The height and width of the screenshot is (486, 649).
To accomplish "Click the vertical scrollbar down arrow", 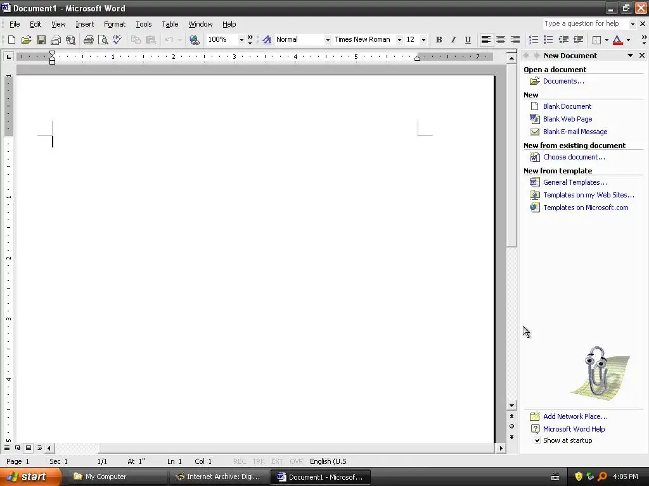I will point(511,406).
